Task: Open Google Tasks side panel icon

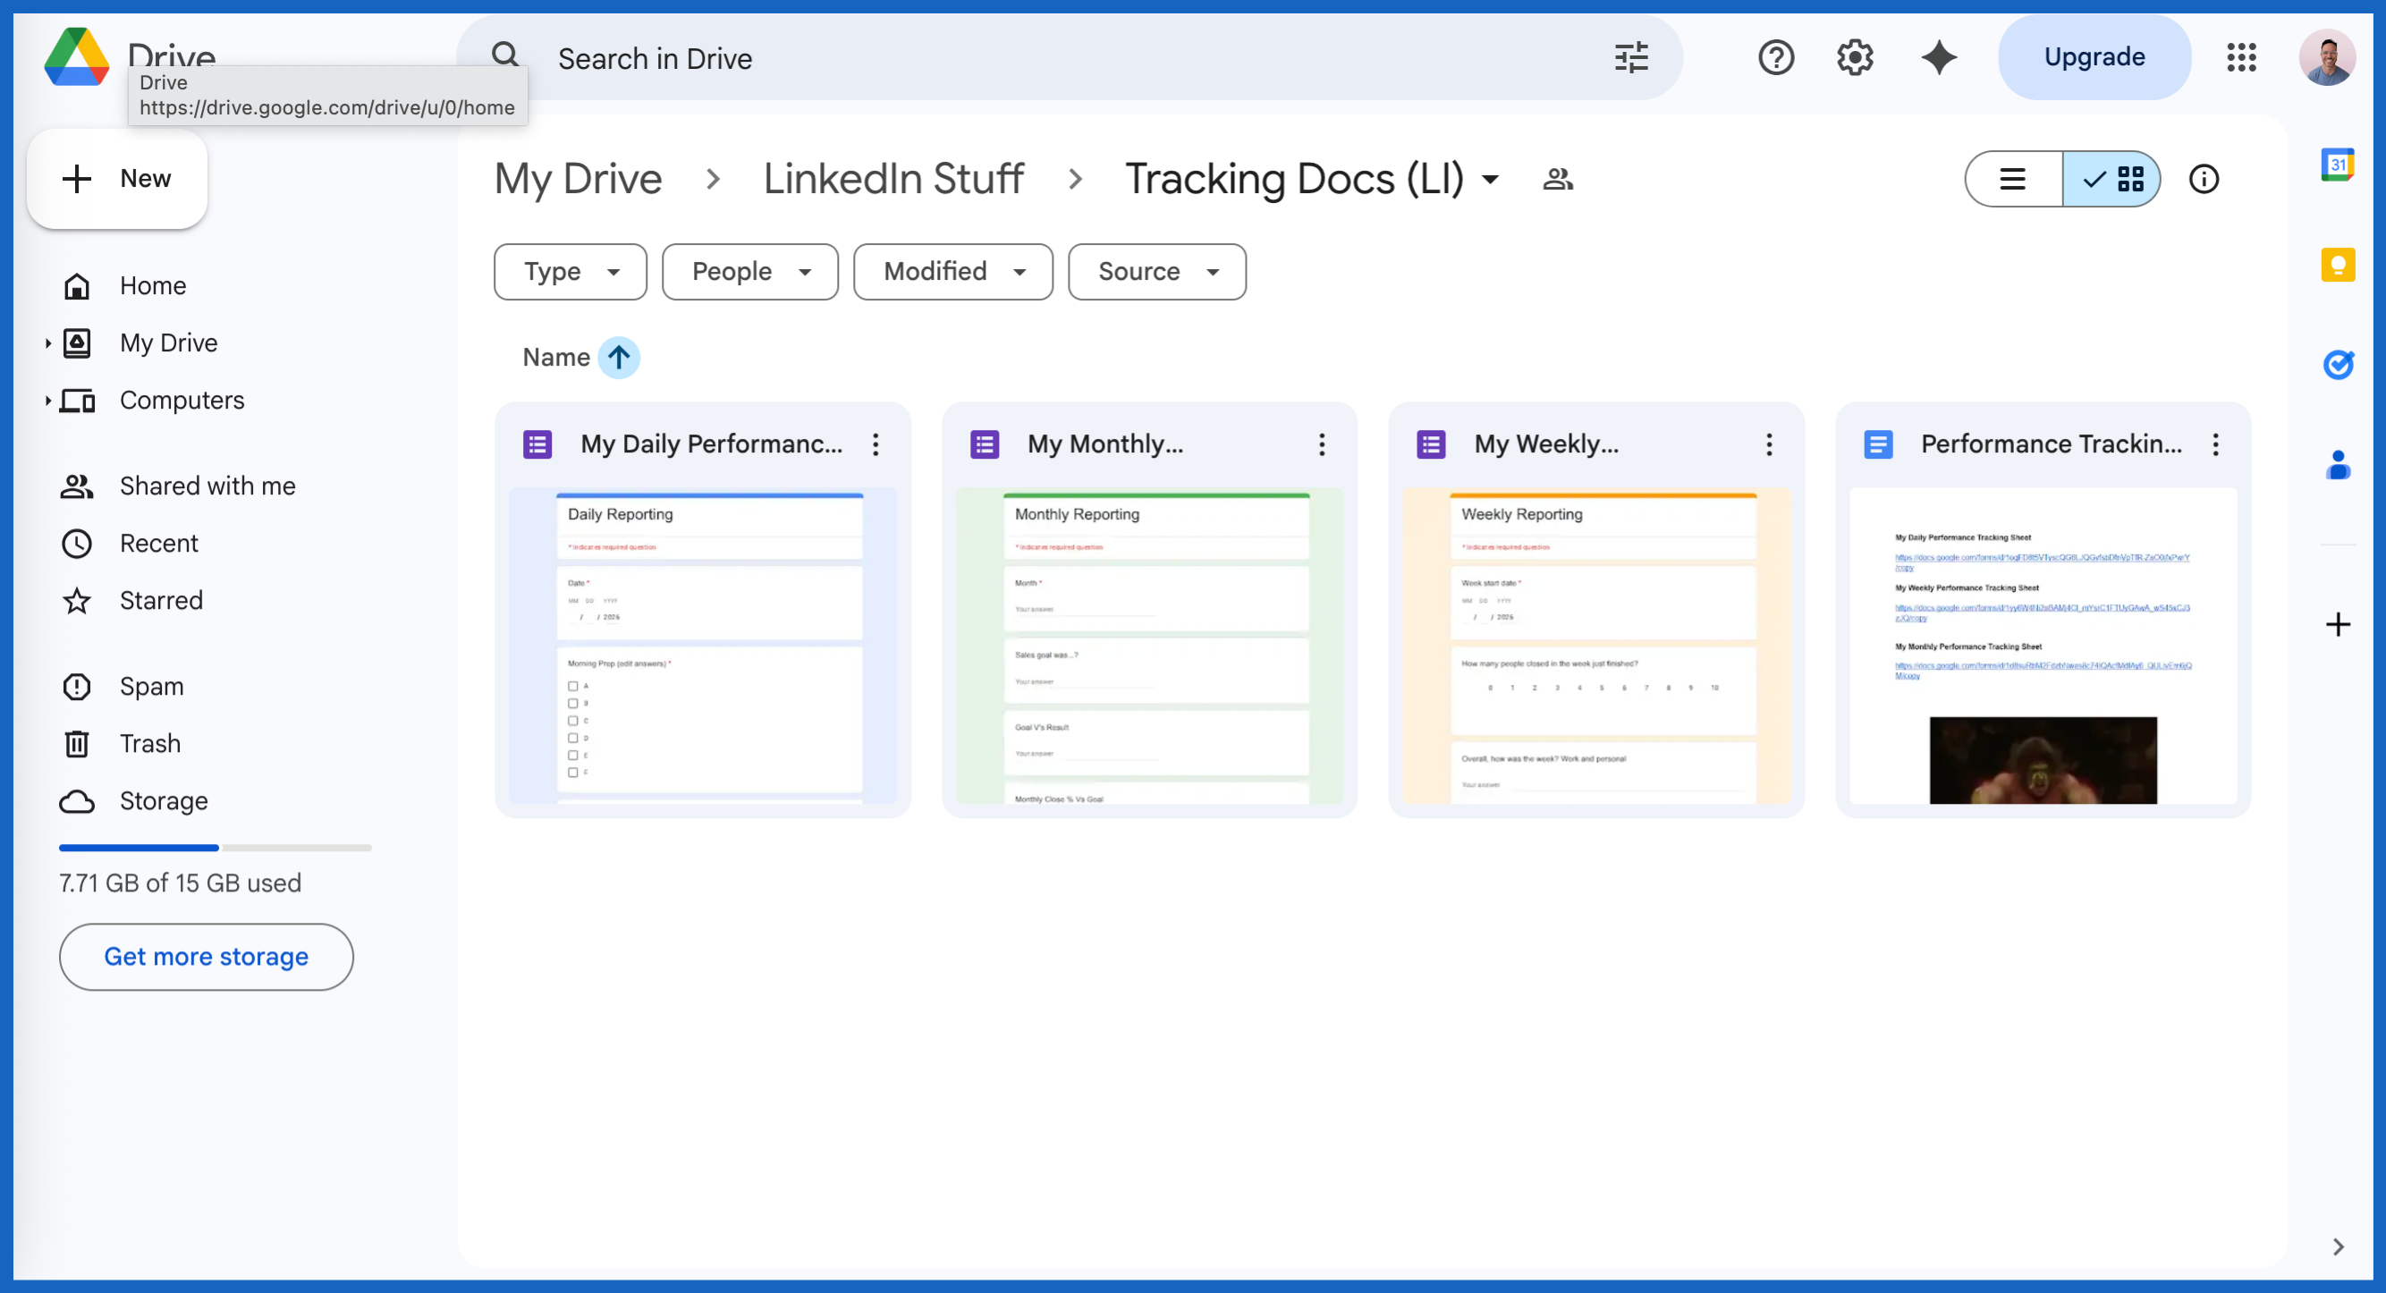Action: point(2337,364)
